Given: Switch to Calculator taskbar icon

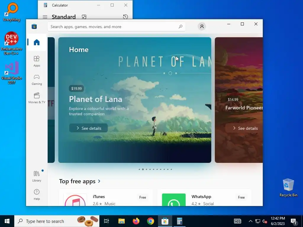Looking at the screenshot, I should [180, 221].
